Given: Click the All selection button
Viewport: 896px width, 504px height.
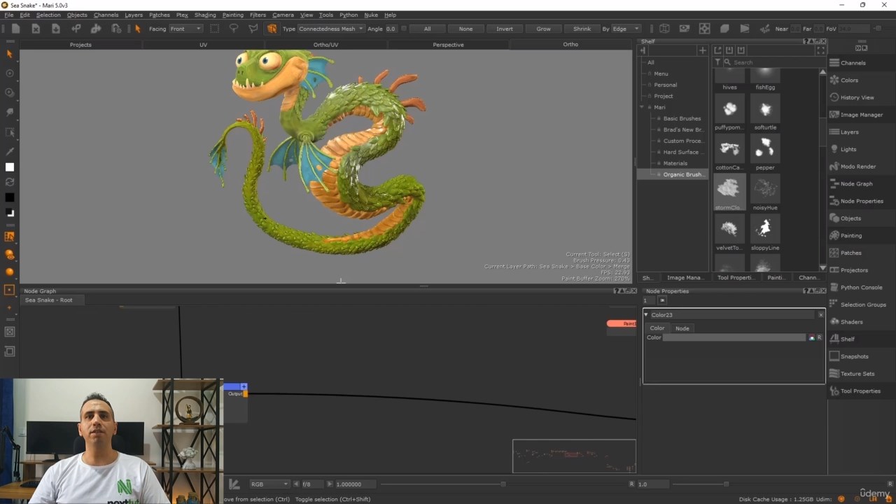Looking at the screenshot, I should coord(427,29).
